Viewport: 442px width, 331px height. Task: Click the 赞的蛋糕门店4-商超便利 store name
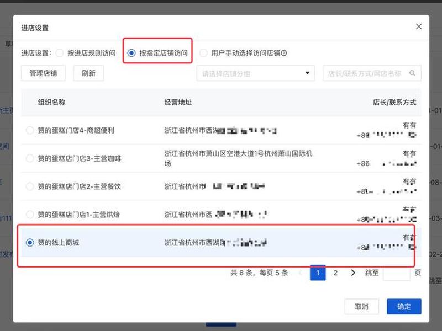[76, 130]
